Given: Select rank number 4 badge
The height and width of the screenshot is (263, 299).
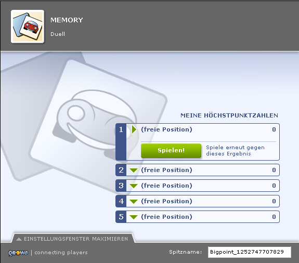Looking at the screenshot, I should coord(121,201).
